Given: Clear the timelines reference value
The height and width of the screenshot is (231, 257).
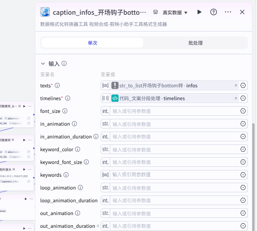Looking at the screenshot, I should pyautogui.click(x=236, y=98).
